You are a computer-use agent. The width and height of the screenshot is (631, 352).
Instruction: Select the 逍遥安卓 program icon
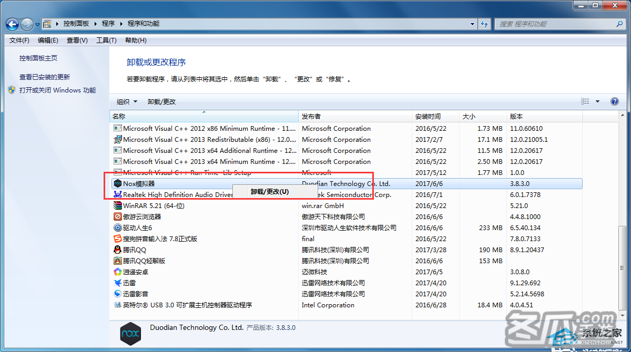click(x=117, y=272)
